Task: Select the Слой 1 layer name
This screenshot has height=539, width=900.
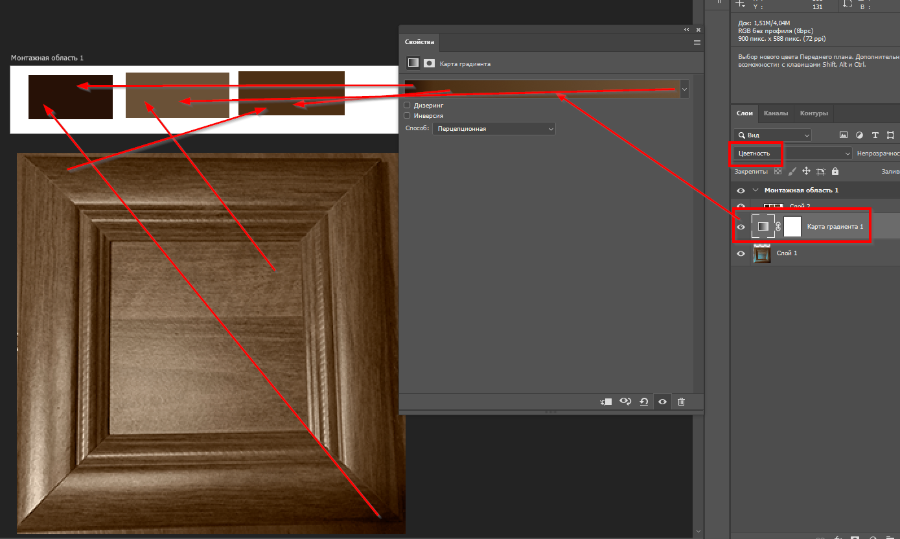Action: coord(787,253)
